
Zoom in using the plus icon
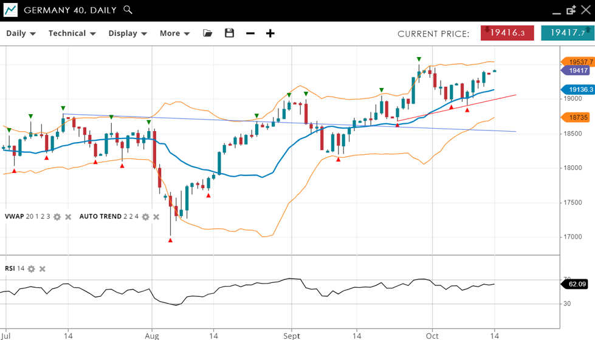270,33
